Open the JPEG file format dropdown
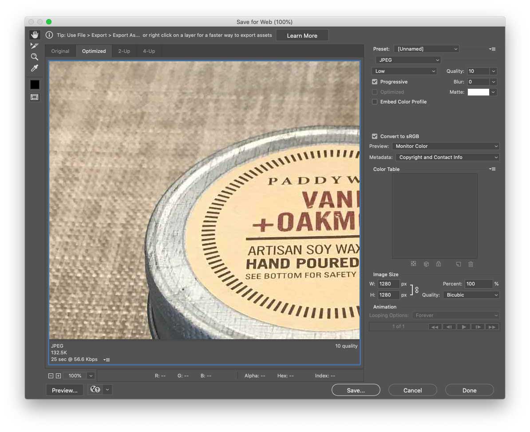The width and height of the screenshot is (530, 432). 408,60
